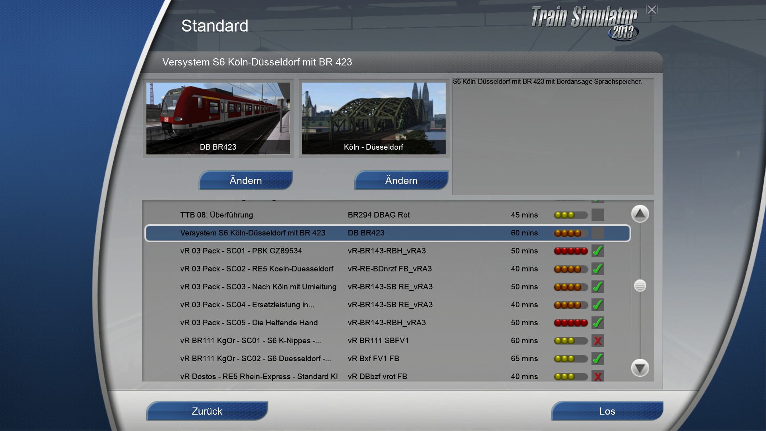Screen dimensions: 766x431
Task: Select vR 03 Pack - SC02 - RE5 Koeln-Duesseldorf
Action: click(x=388, y=269)
